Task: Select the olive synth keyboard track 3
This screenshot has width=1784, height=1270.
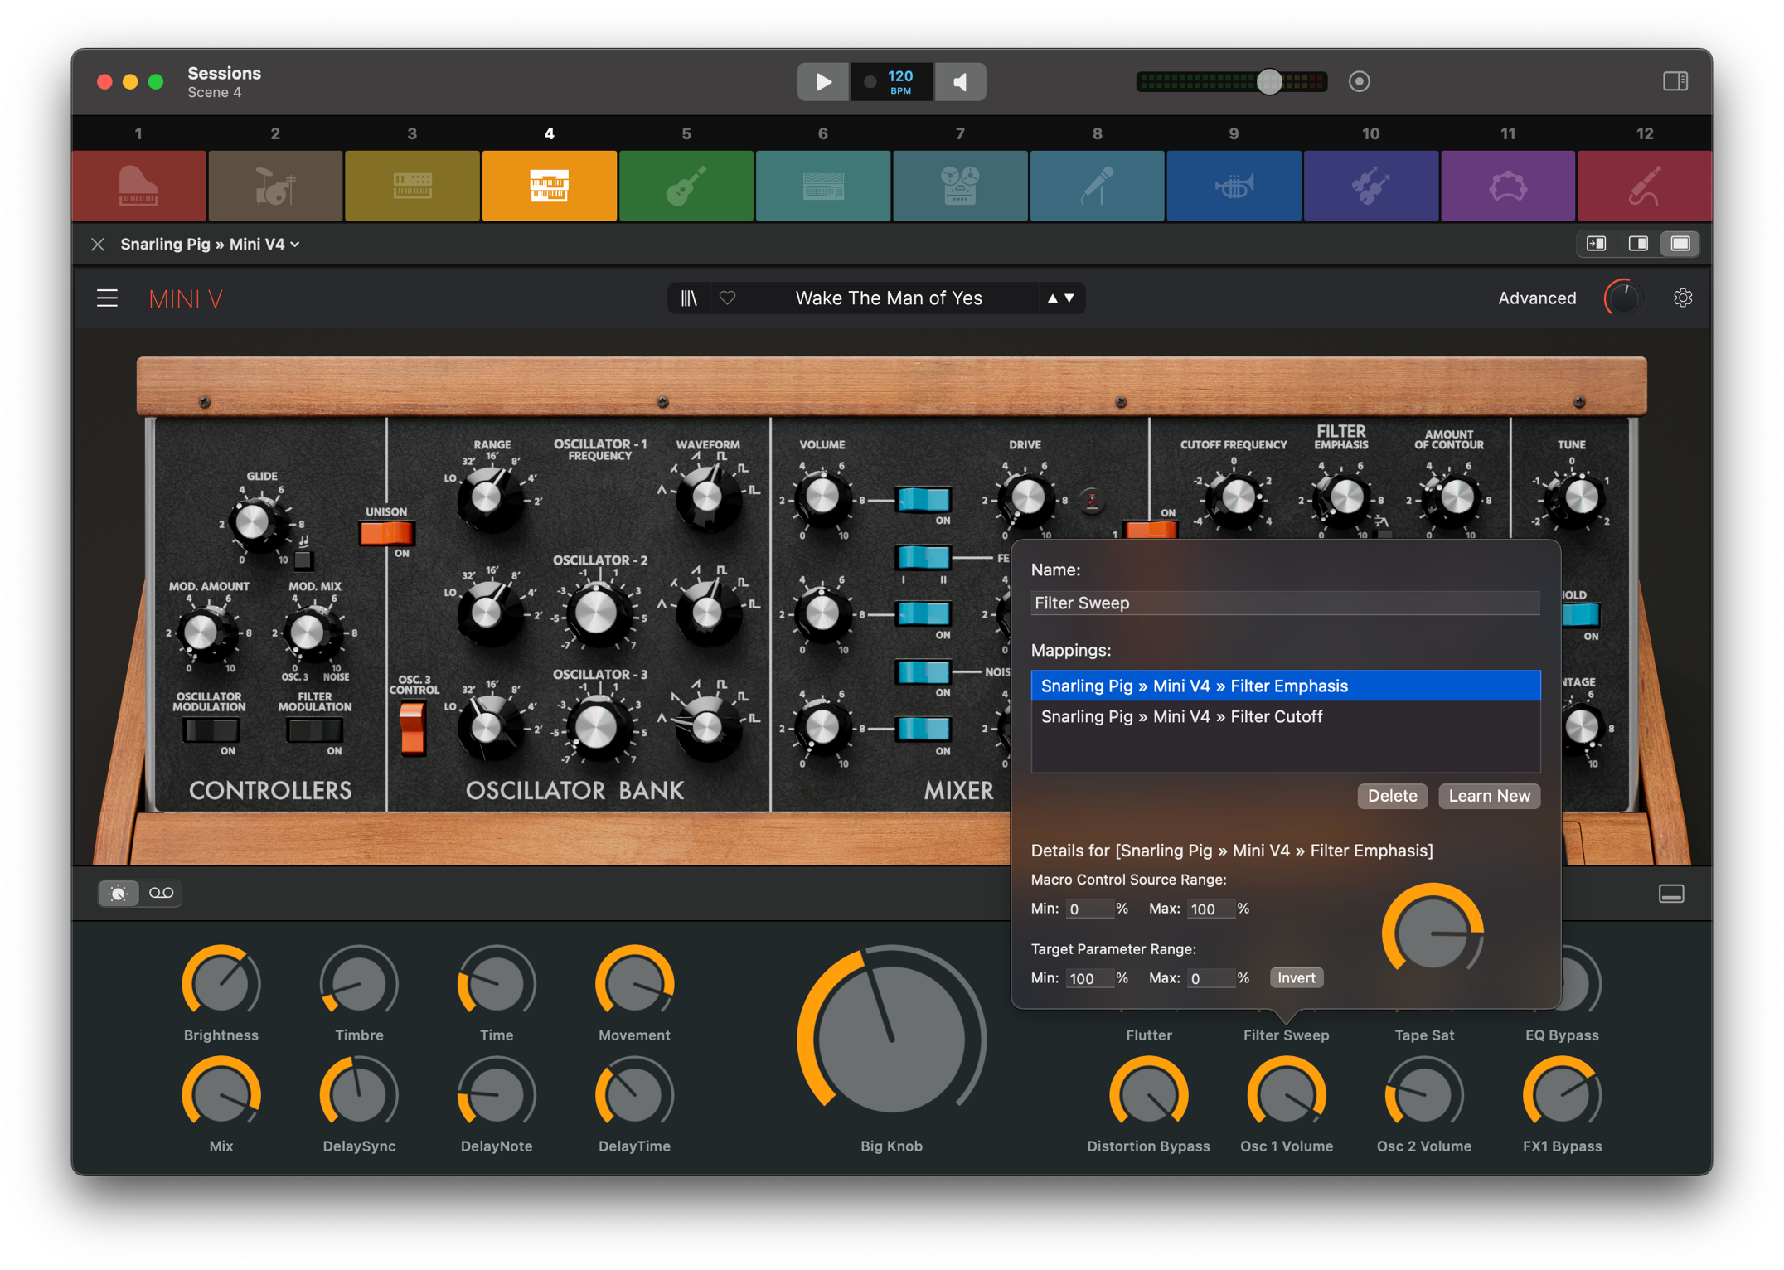Action: click(412, 186)
